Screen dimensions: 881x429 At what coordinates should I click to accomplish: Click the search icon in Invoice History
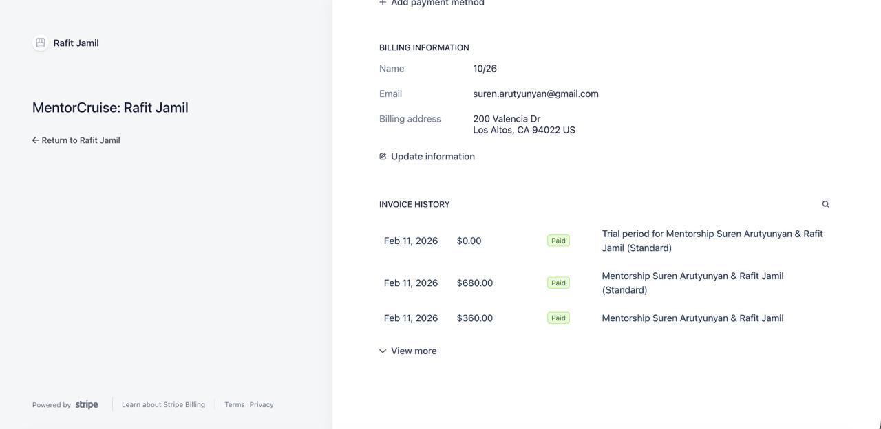(825, 204)
